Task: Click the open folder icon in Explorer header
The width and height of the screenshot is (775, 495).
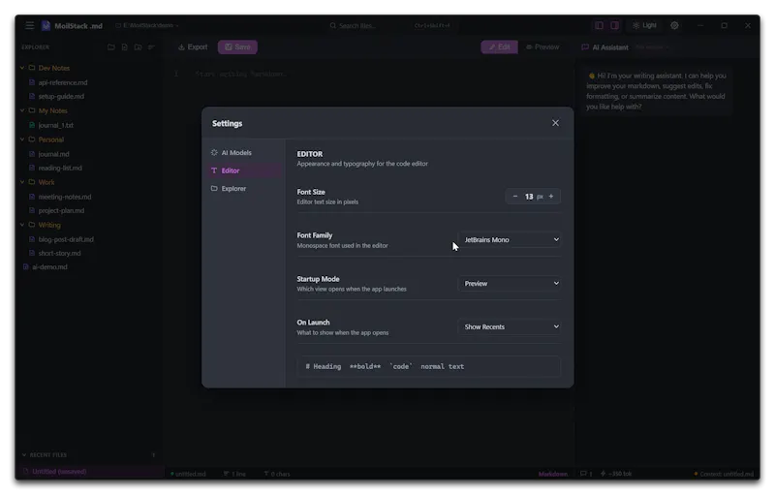Action: [138, 46]
